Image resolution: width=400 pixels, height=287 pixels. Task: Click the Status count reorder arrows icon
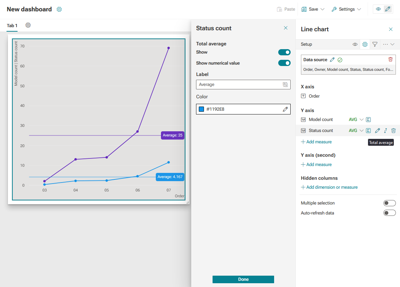[x=386, y=131]
